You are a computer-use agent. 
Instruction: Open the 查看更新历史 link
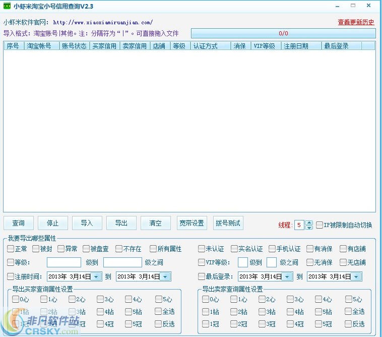356,22
